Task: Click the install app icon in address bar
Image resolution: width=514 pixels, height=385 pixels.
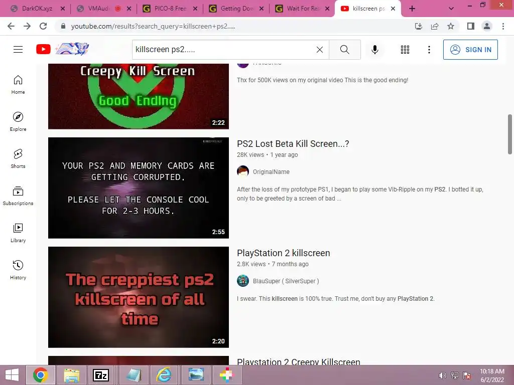Action: click(x=418, y=26)
